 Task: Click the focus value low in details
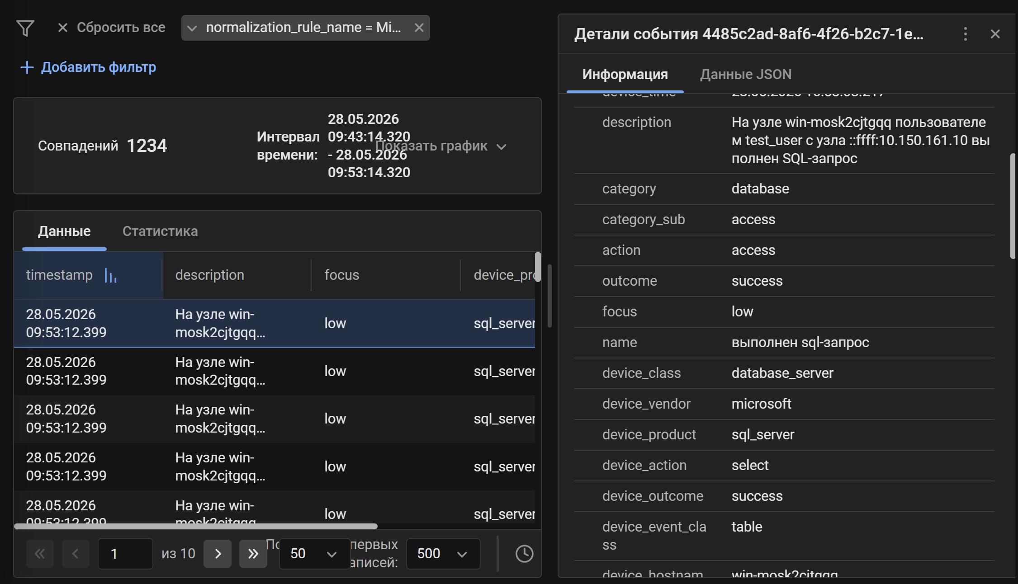pos(743,312)
